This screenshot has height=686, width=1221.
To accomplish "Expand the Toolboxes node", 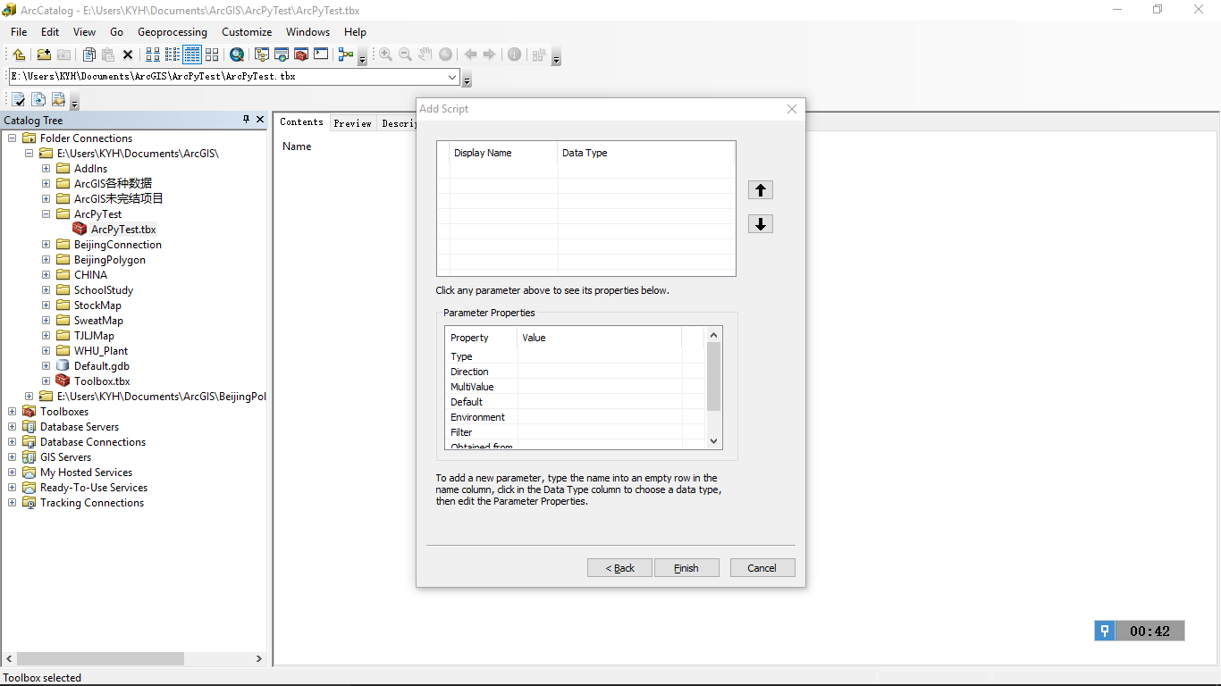I will point(13,412).
